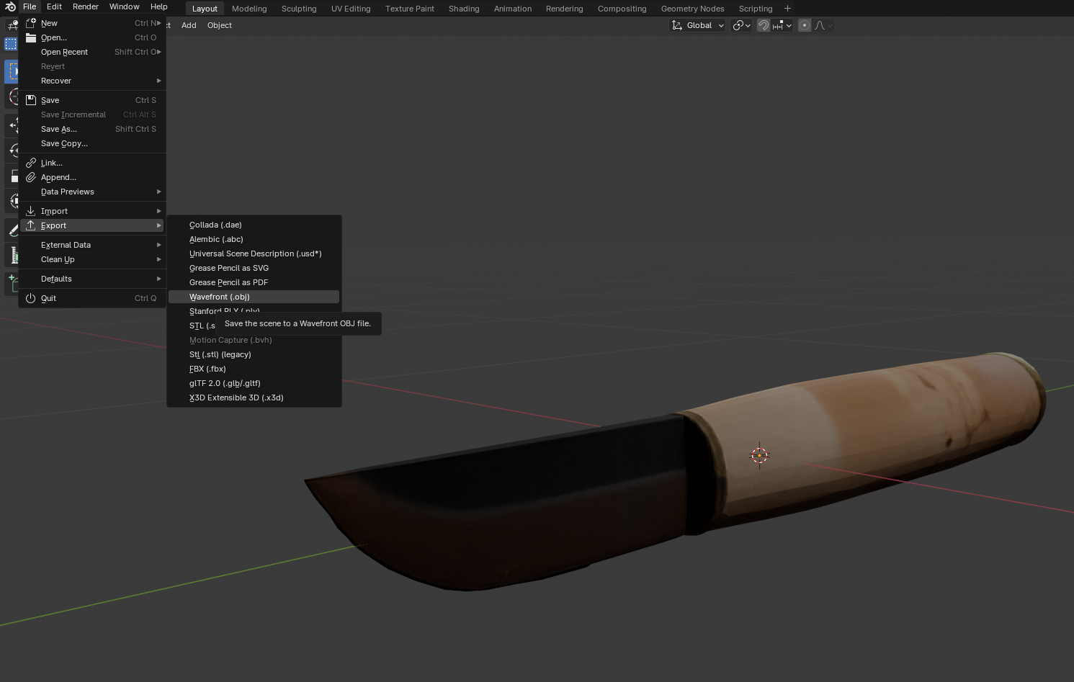Click the Append paperclip icon
This screenshot has width=1074, height=682.
click(31, 177)
